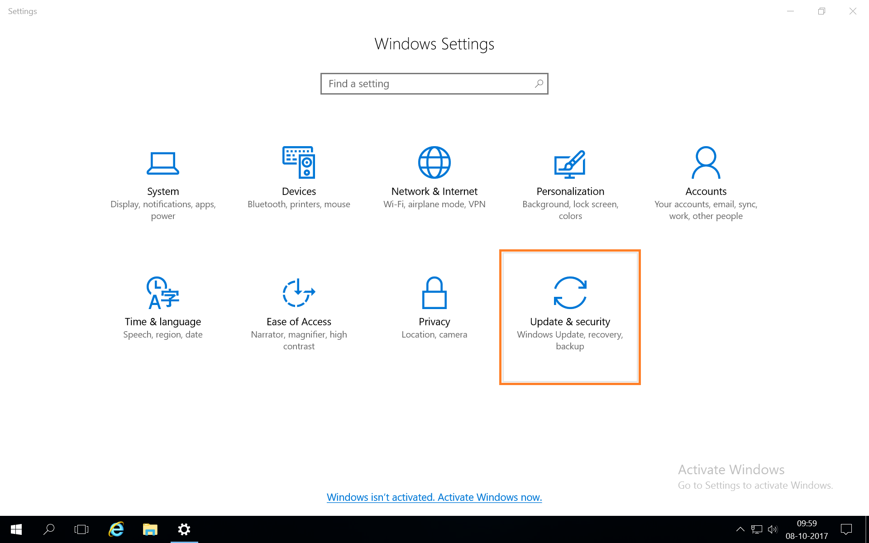This screenshot has height=543, width=869.
Task: Launch Internet Explorer from the taskbar
Action: coord(116,529)
